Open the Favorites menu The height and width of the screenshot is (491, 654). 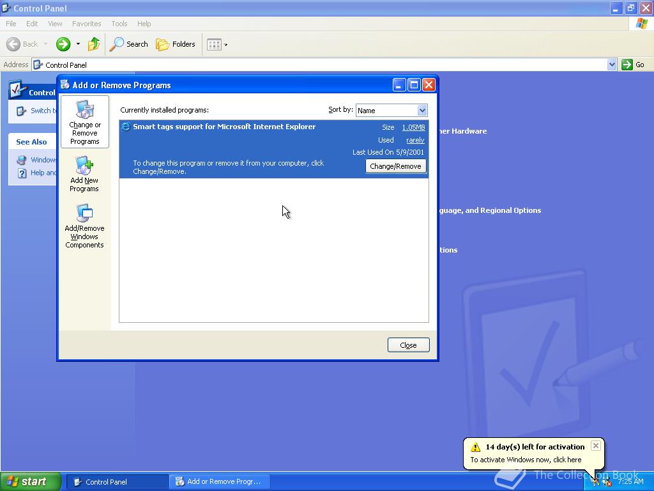(x=86, y=24)
